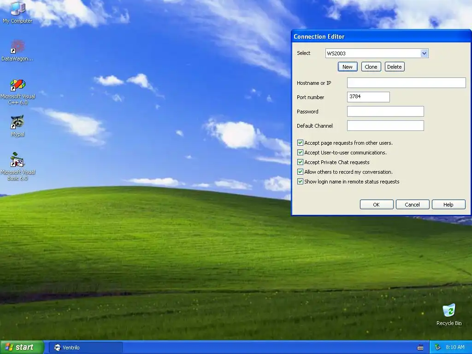Click the 8:10 AM taskbar clock
This screenshot has width=472, height=354.
[x=455, y=347]
